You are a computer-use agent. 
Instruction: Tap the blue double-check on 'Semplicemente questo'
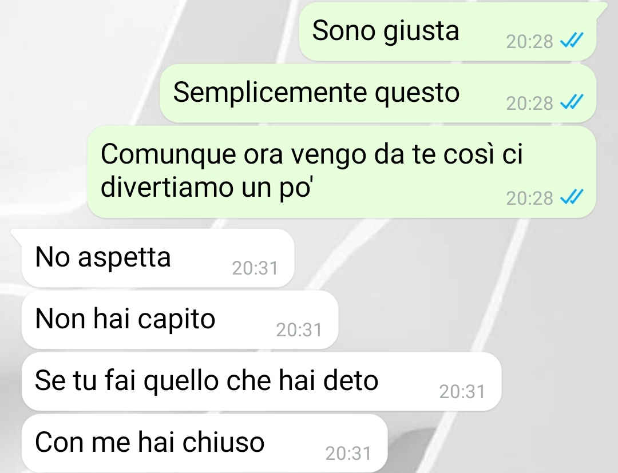click(572, 102)
